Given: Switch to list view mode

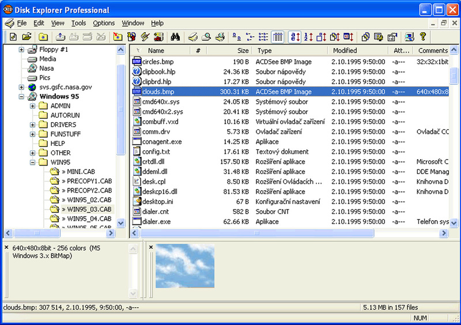Looking at the screenshot, I should 263,37.
